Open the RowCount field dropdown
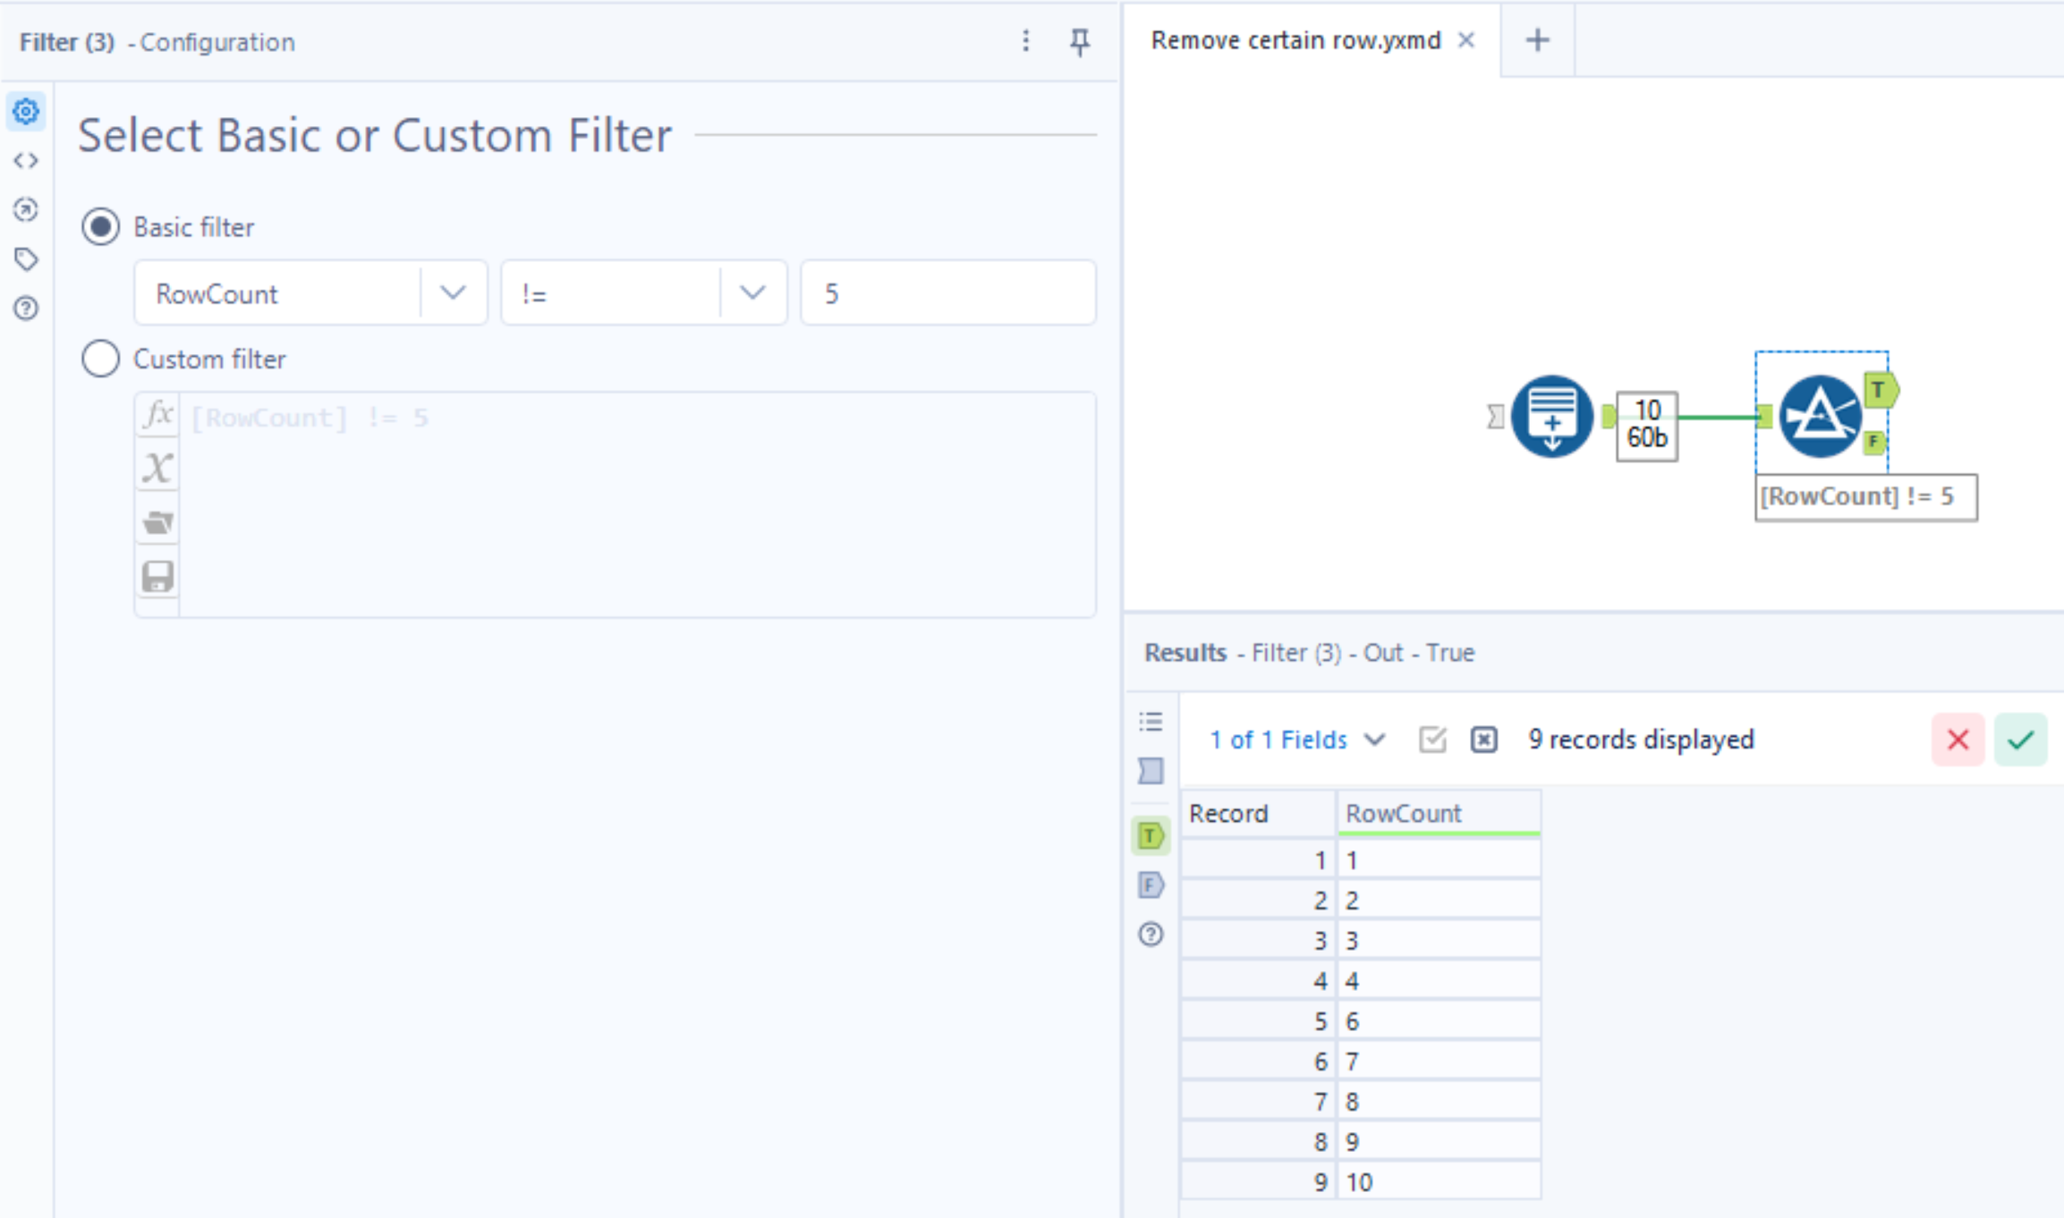 tap(453, 292)
